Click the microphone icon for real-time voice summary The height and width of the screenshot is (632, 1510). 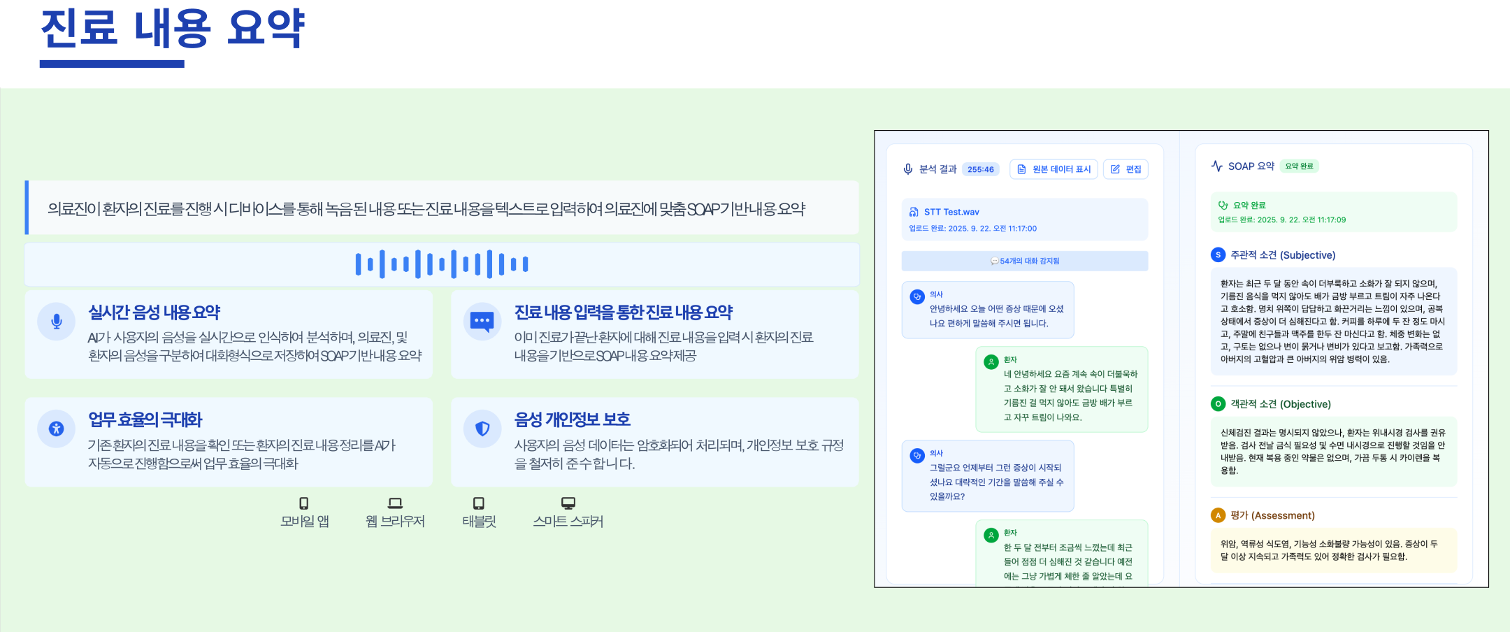point(57,321)
